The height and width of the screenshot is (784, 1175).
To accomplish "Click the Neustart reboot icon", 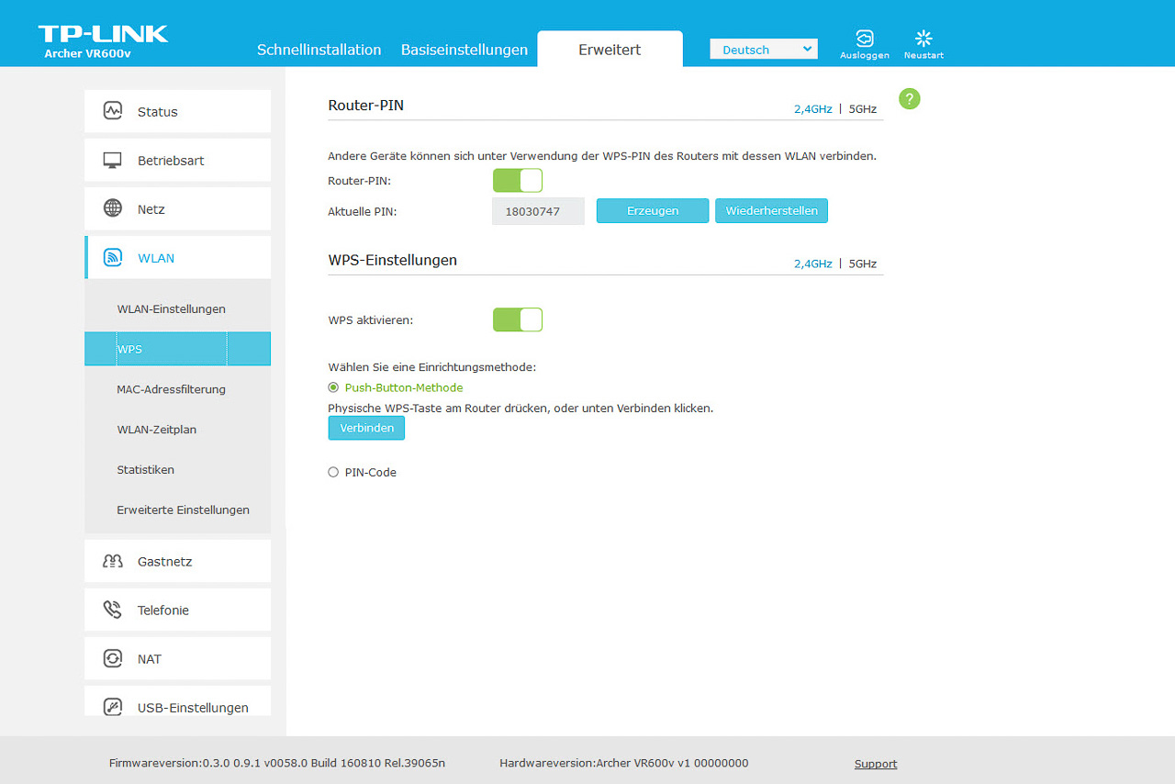I will (x=923, y=39).
